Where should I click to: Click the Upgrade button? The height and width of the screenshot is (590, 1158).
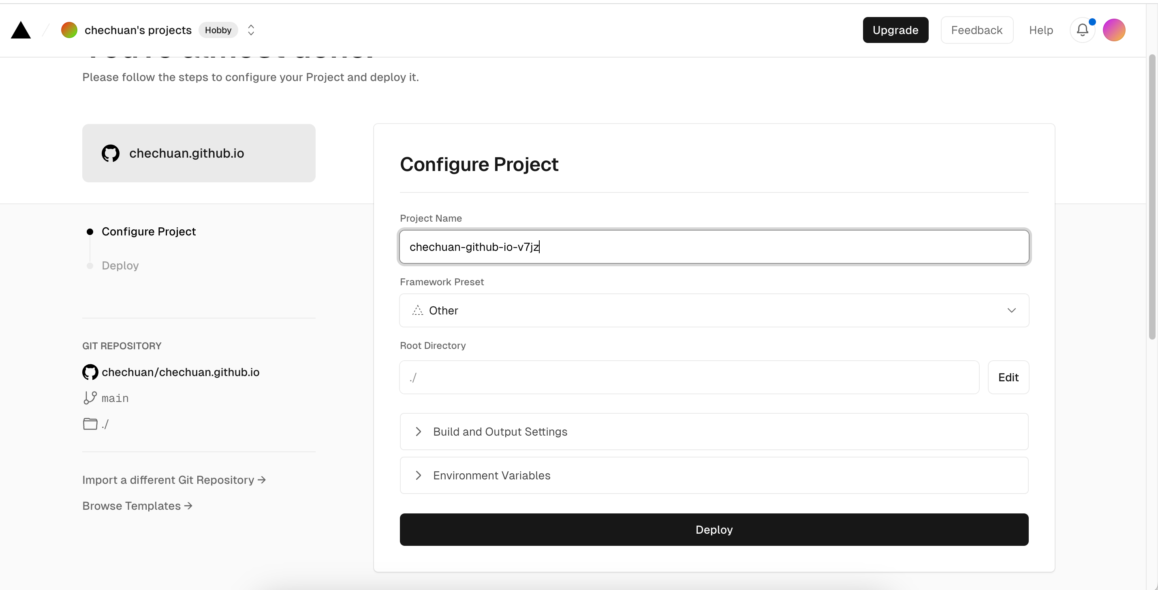click(x=895, y=30)
